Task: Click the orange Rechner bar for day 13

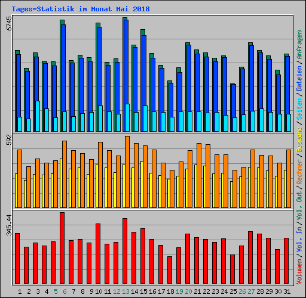Action: [x=127, y=172]
